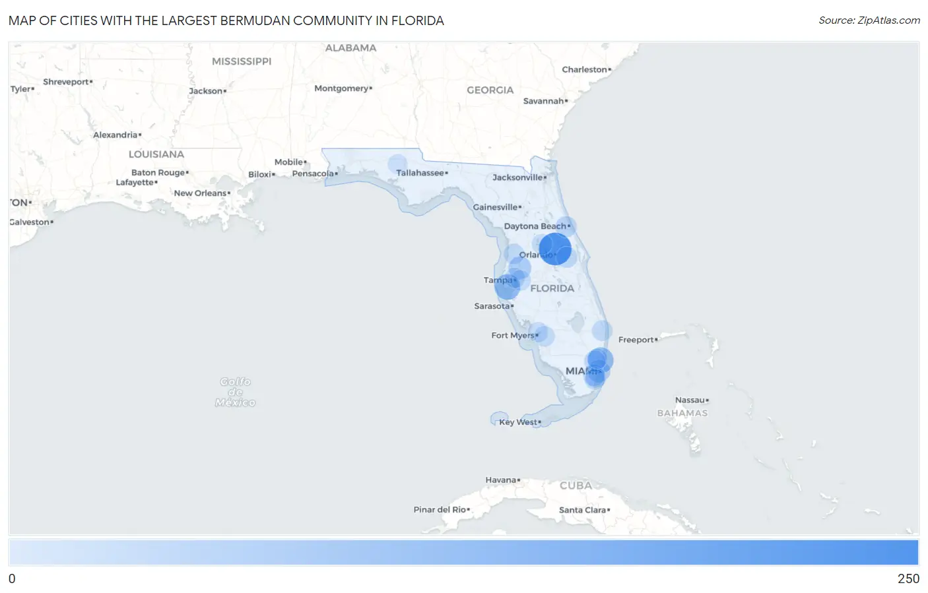
Task: Click the New Orleans label
Action: 200,193
